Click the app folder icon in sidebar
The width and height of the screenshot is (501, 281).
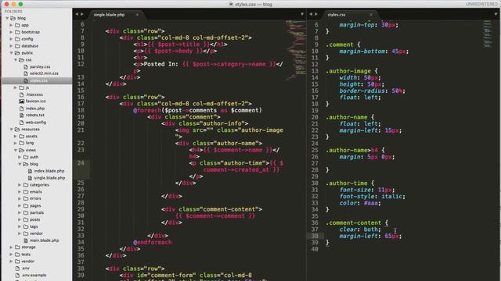click(17, 25)
